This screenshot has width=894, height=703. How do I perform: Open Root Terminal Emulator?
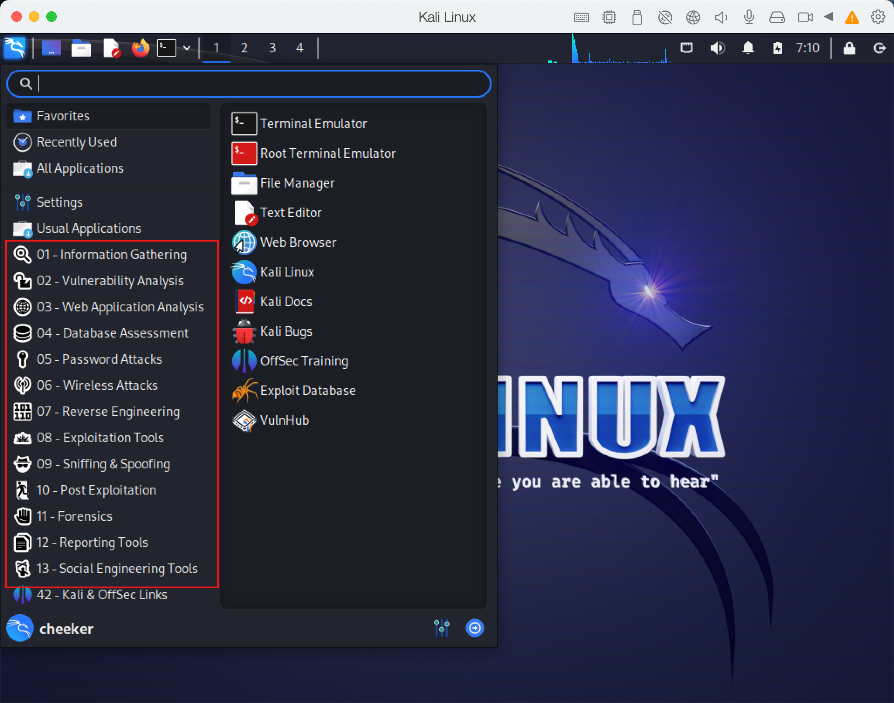click(x=330, y=153)
